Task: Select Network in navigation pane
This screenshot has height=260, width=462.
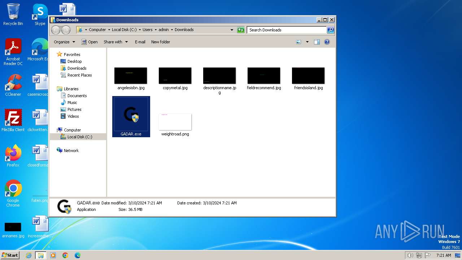Action: [x=71, y=151]
